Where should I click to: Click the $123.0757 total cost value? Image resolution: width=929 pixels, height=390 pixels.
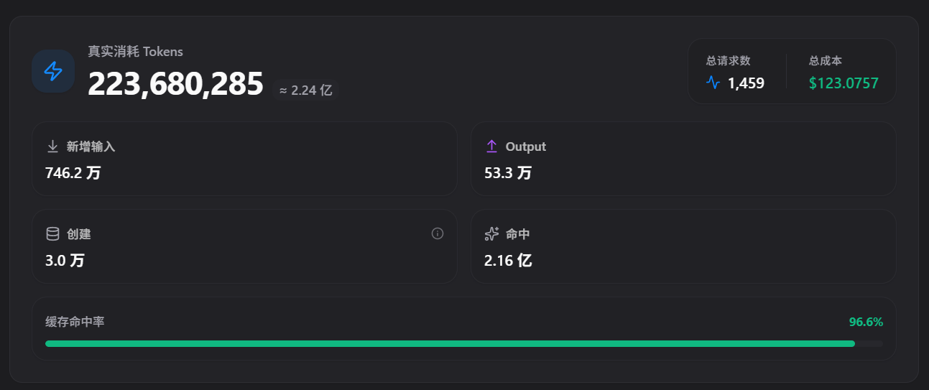click(x=844, y=83)
